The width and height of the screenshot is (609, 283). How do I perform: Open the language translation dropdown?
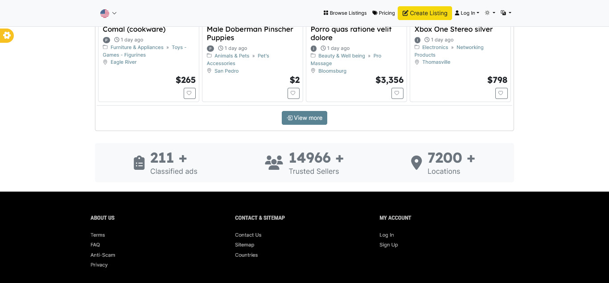point(506,13)
